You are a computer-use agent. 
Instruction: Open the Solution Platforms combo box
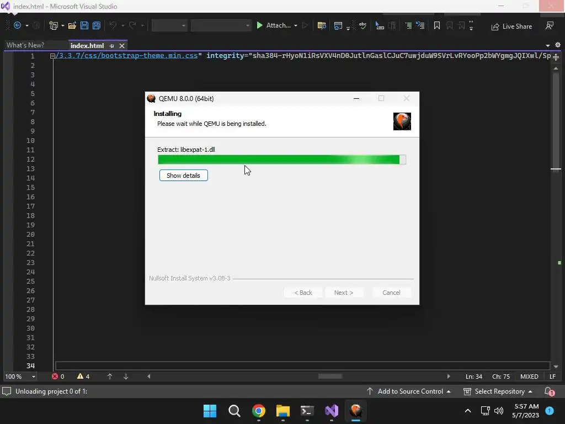[221, 25]
